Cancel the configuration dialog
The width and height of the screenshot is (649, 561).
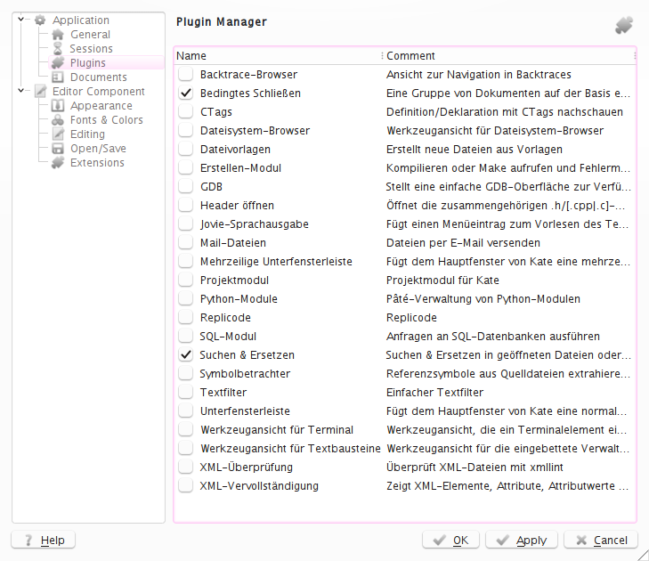tap(601, 540)
